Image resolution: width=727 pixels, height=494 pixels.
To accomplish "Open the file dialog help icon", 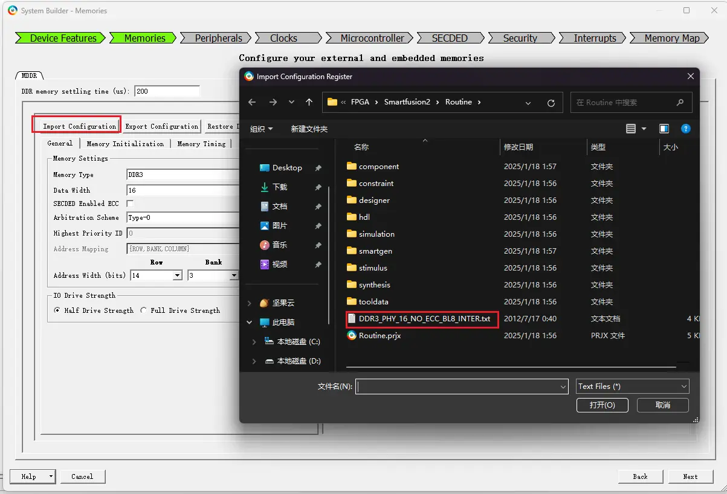I will [x=685, y=129].
